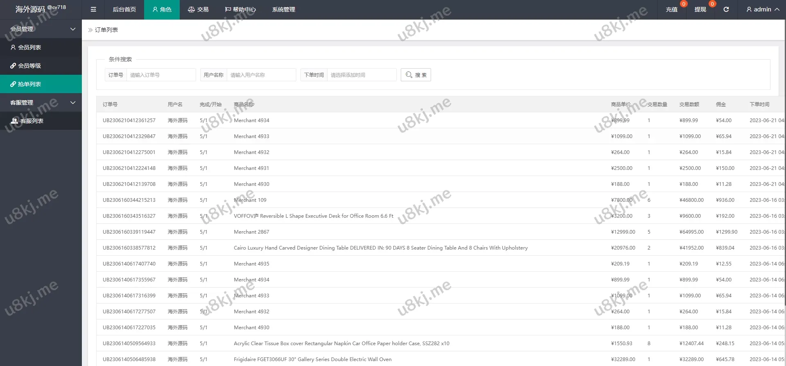The height and width of the screenshot is (366, 786).
Task: Click the recharge notification badge
Action: (683, 4)
